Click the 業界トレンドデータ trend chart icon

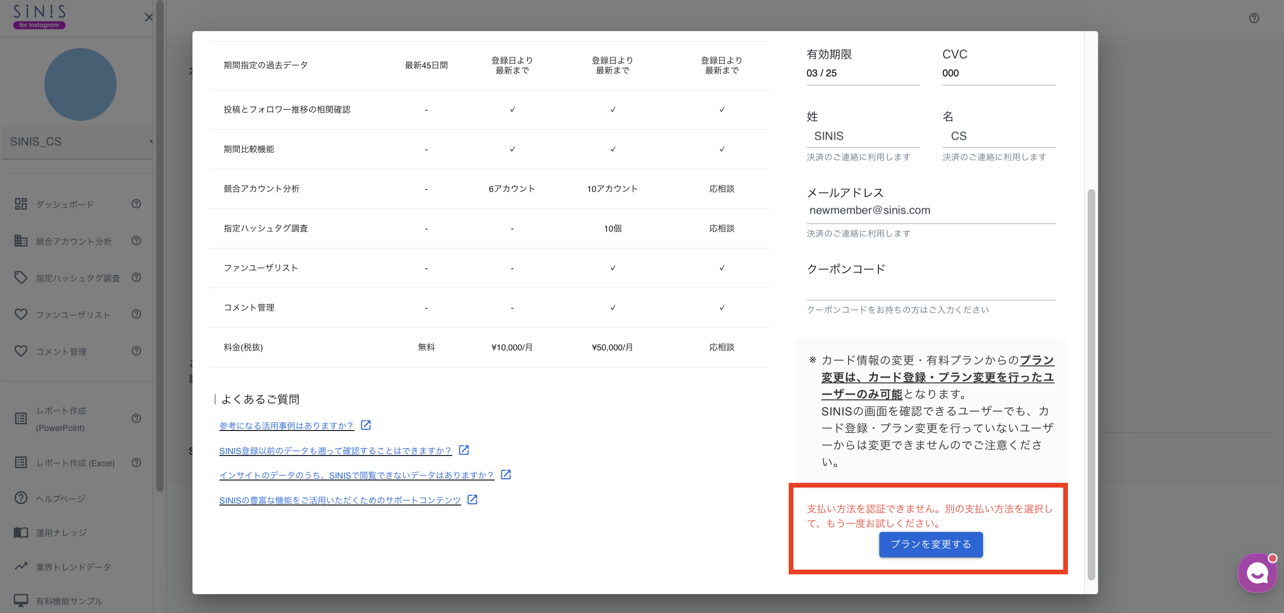pos(21,566)
